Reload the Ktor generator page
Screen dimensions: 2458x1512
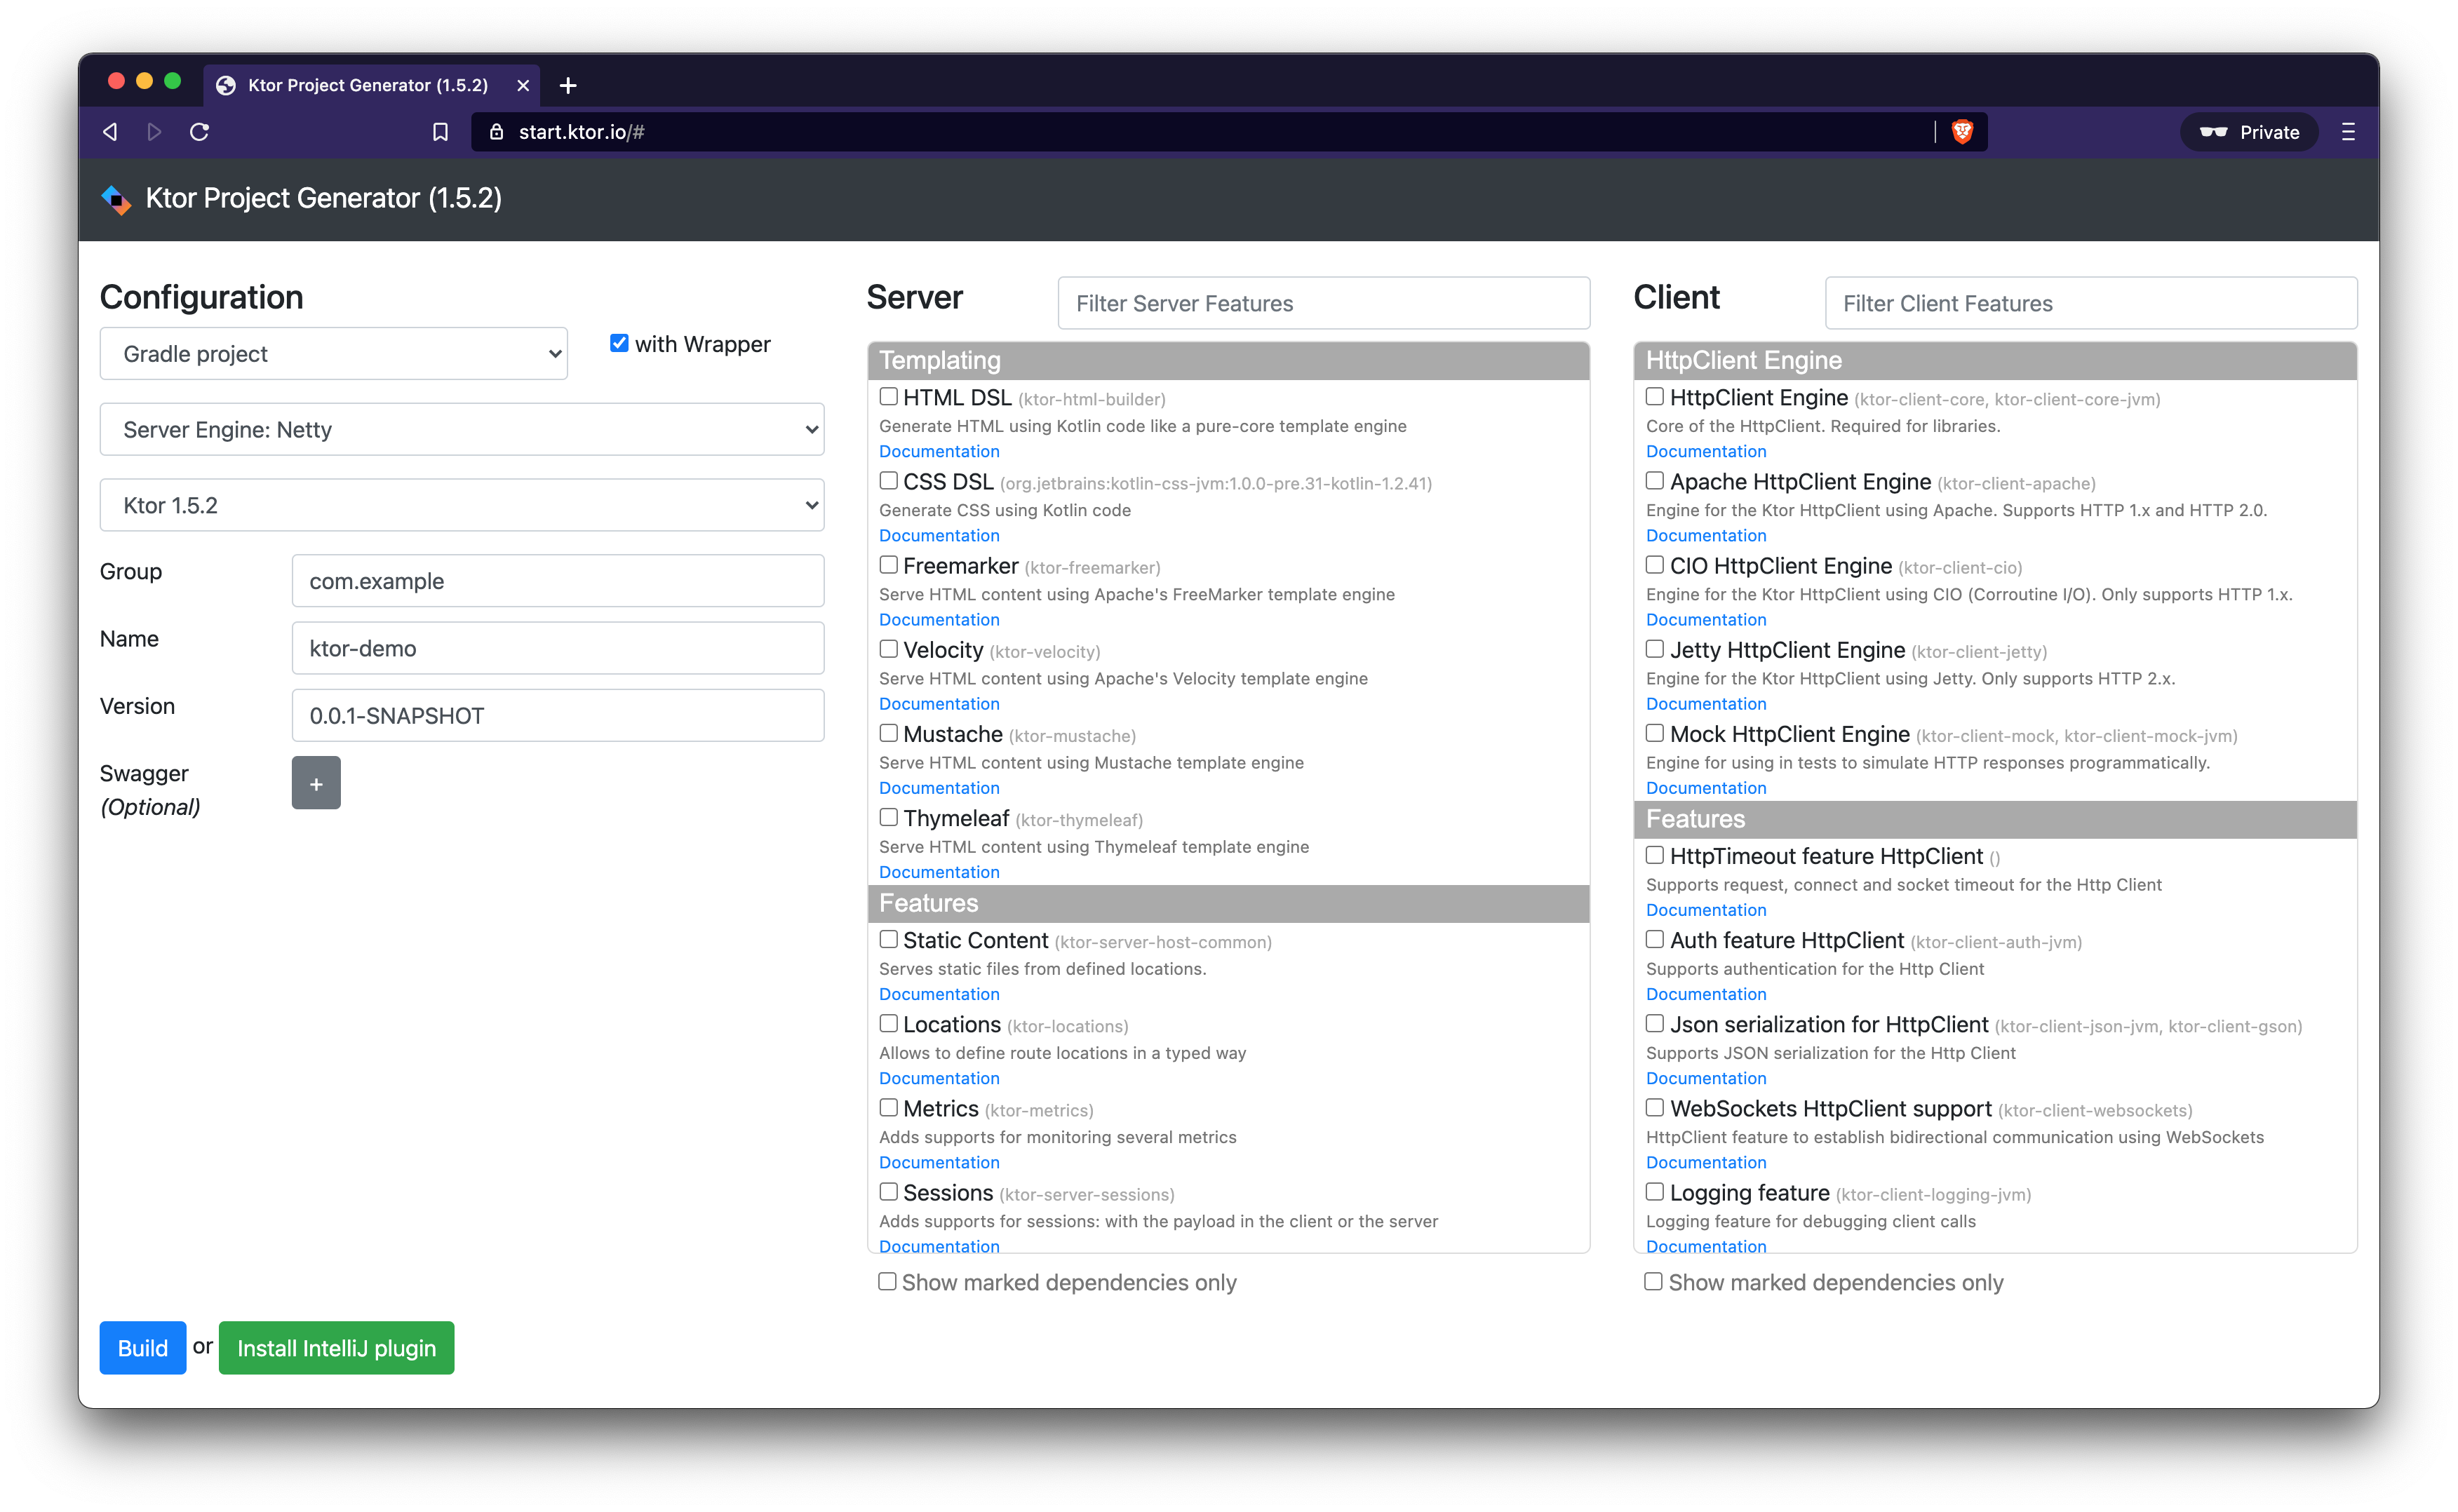pyautogui.click(x=199, y=132)
